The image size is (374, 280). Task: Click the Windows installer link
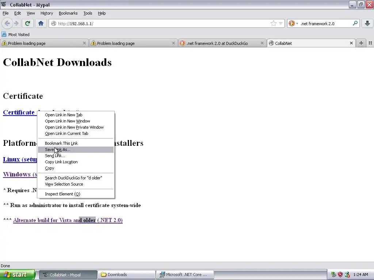[x=20, y=174]
